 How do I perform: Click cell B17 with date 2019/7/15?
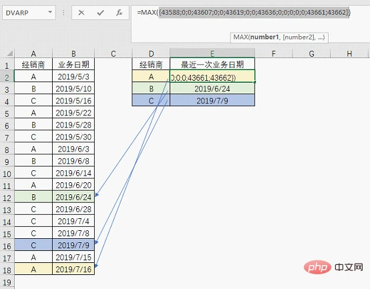pos(73,257)
